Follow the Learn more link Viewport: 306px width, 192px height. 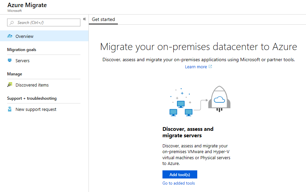(196, 67)
